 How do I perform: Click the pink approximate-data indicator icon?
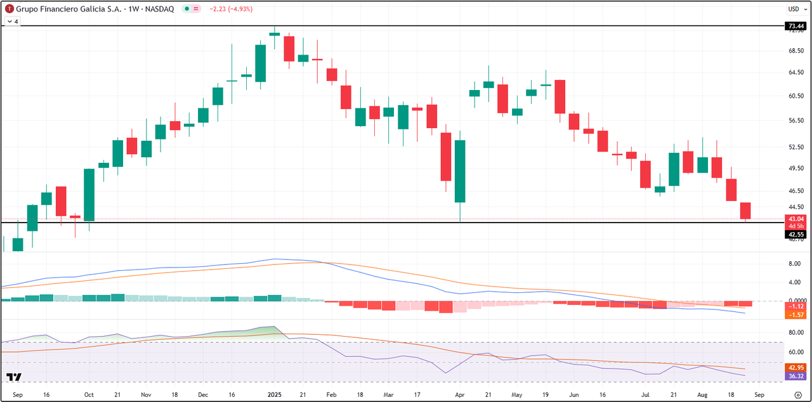click(196, 8)
